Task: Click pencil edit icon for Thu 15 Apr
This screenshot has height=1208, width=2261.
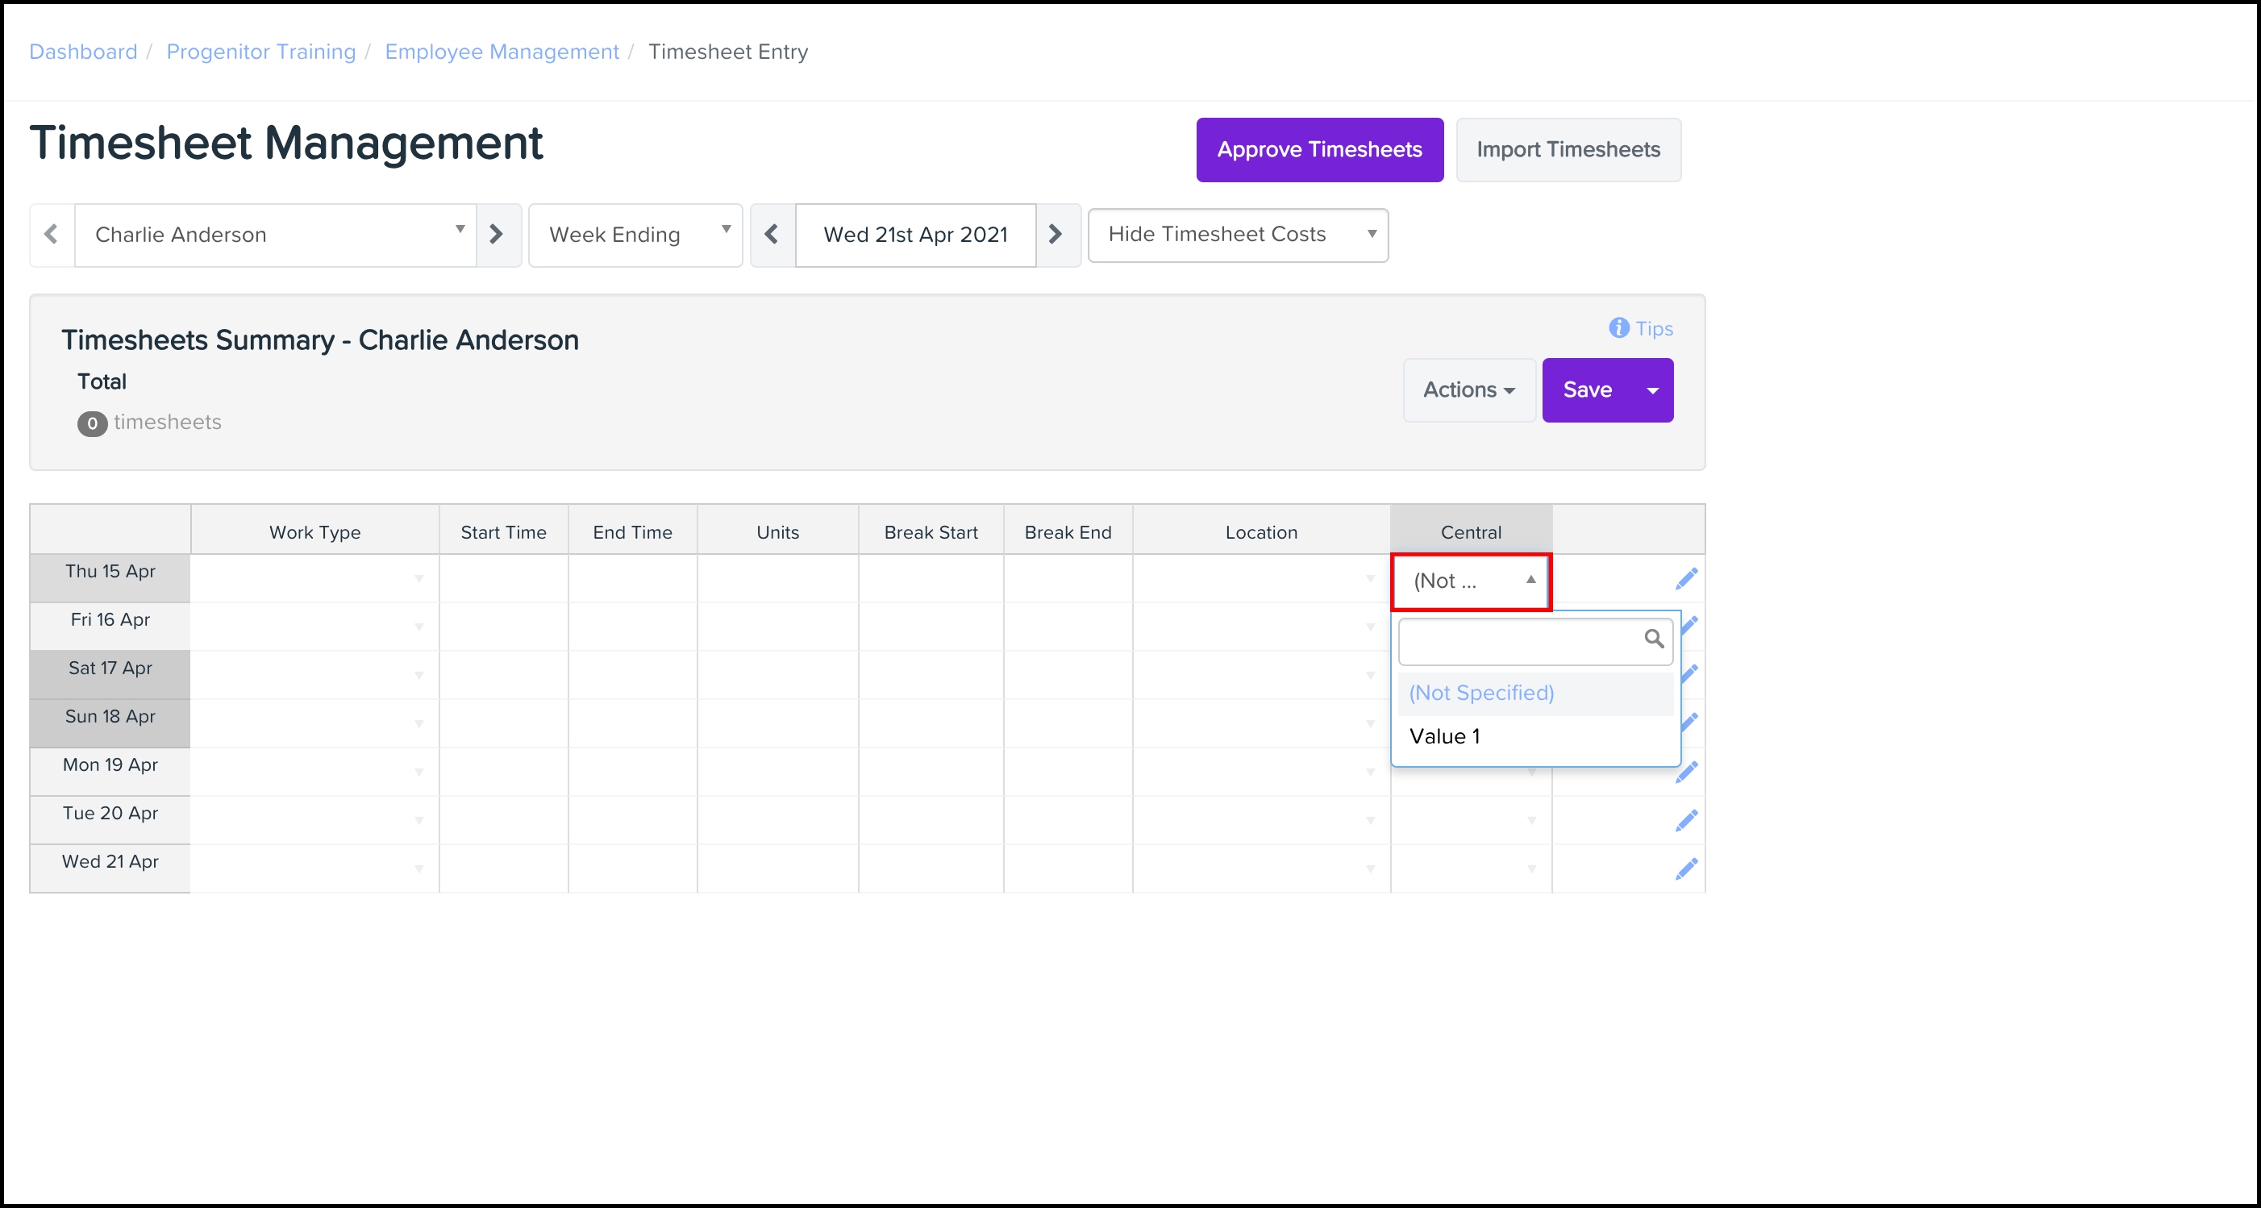Action: click(1686, 580)
